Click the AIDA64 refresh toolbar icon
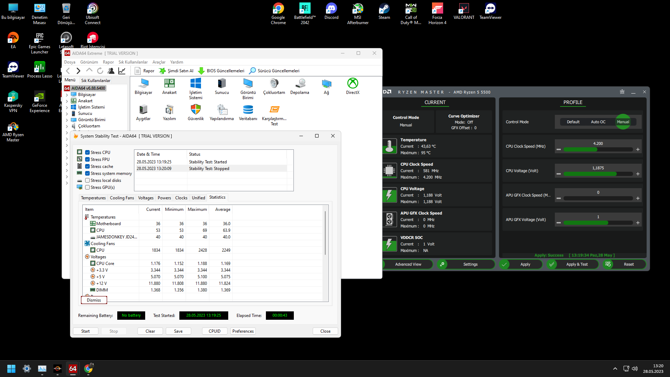Screen dimensions: 670x377 tap(100, 71)
